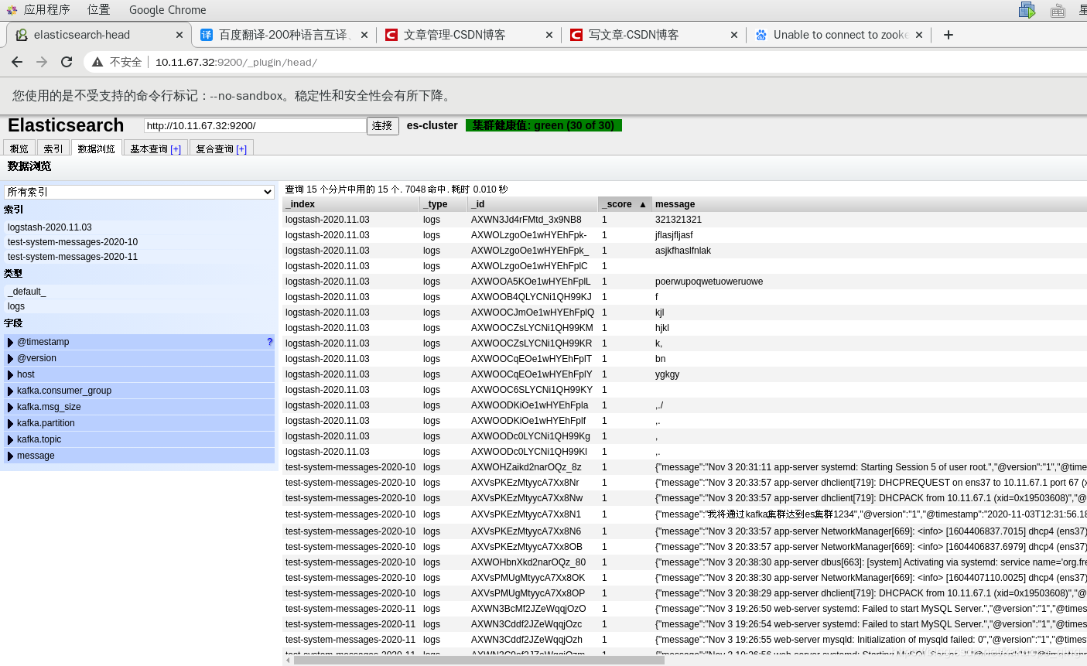Open the 复合查询 tab
Viewport: 1087px width, 666px height.
click(221, 149)
